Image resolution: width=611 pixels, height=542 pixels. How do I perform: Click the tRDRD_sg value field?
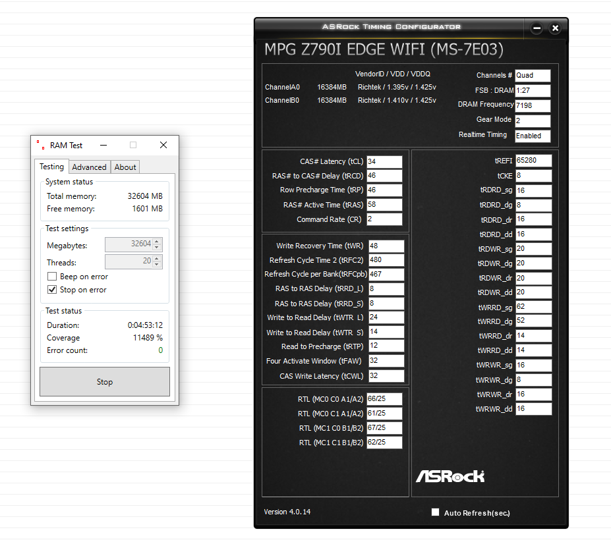pos(533,191)
